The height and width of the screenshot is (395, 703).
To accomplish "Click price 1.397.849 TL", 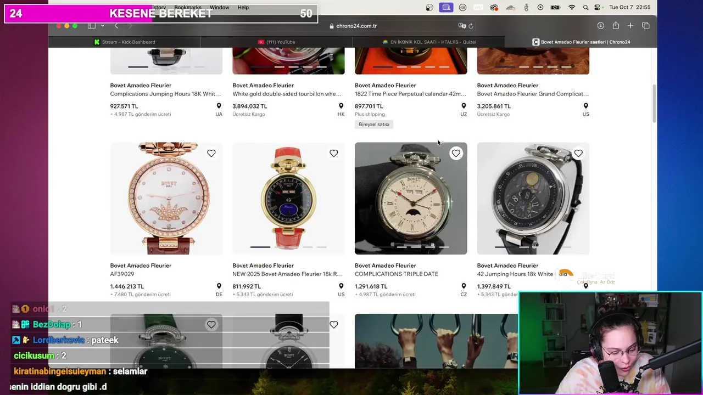I will (x=494, y=286).
